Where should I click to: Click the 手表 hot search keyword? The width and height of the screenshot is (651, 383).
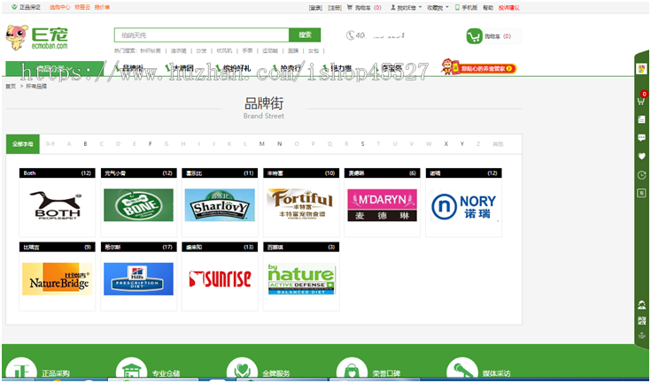(x=247, y=50)
